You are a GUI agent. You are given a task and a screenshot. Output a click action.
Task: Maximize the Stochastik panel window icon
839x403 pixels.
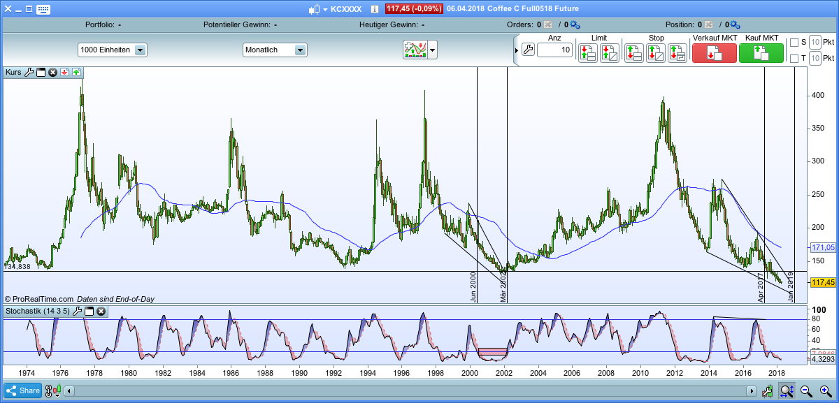pos(89,311)
